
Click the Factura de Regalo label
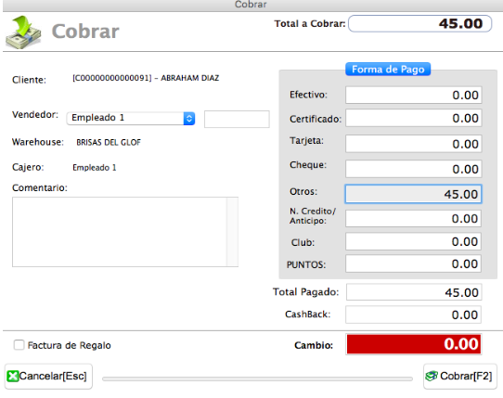coord(70,345)
